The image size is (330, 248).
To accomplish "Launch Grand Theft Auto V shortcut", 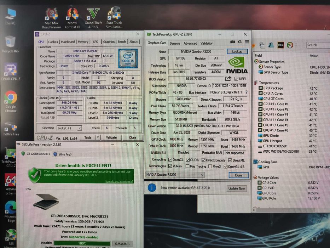I will 93,18.
